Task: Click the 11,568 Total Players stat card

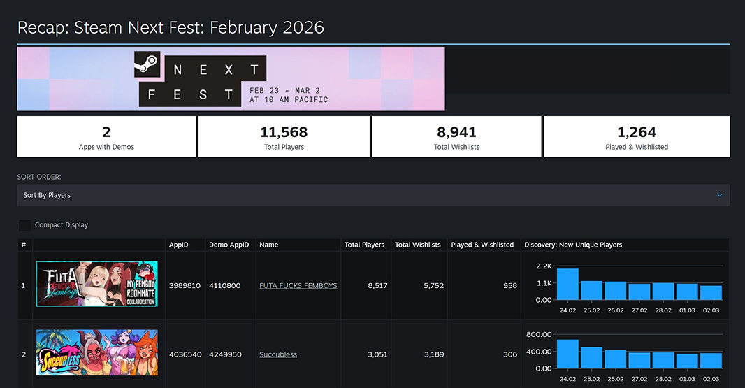Action: (284, 136)
